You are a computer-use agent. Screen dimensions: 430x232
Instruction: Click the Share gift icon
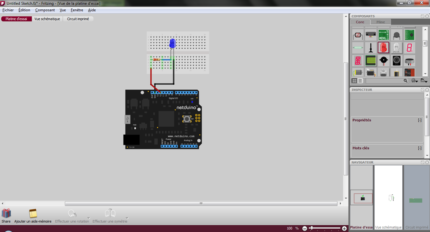[6, 214]
